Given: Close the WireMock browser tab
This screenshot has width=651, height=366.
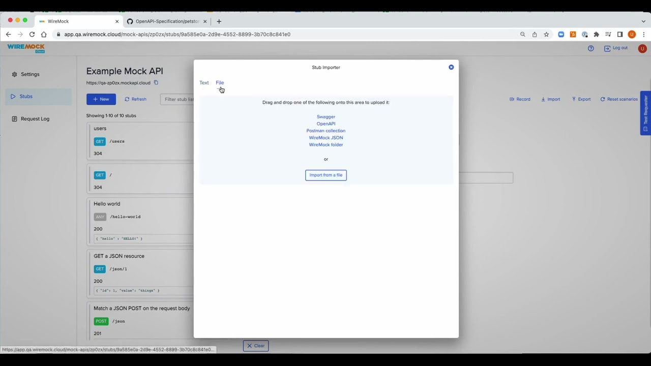Looking at the screenshot, I should click(x=117, y=21).
